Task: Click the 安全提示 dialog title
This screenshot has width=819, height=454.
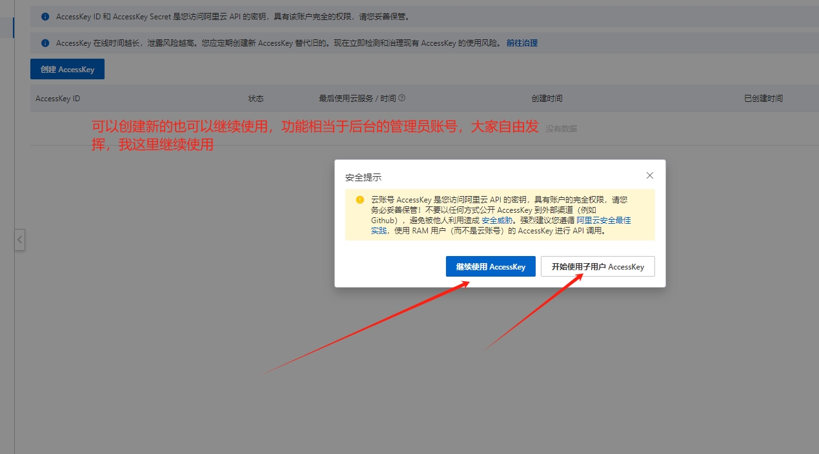Action: click(x=363, y=177)
